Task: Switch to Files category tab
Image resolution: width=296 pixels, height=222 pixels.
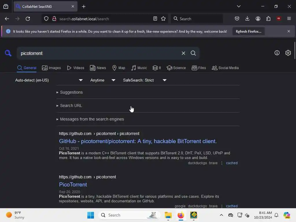Action: coord(199,68)
